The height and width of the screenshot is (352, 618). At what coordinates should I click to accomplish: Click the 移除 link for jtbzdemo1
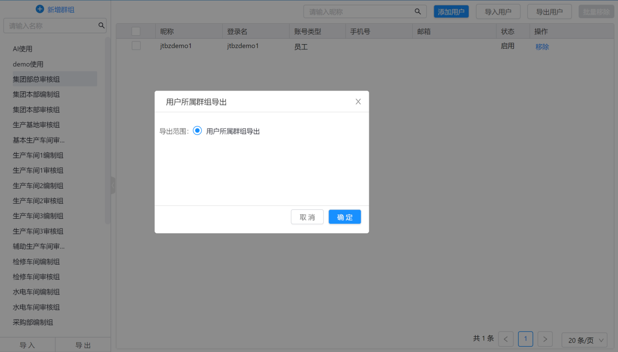pyautogui.click(x=542, y=47)
